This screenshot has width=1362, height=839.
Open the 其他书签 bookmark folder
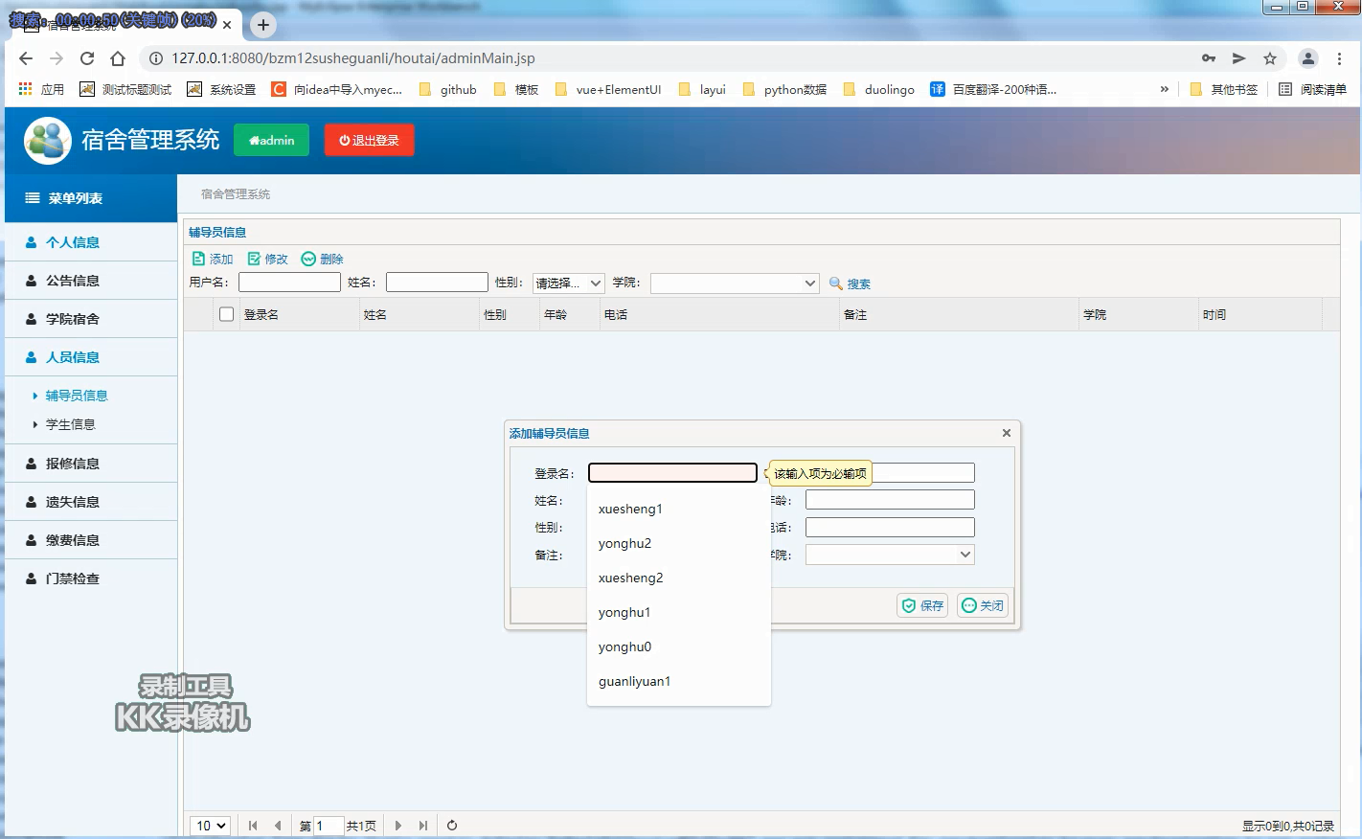point(1224,89)
